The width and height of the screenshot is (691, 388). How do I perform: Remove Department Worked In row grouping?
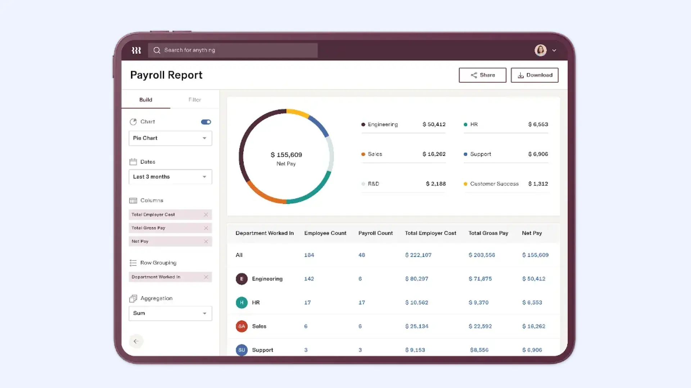pyautogui.click(x=206, y=277)
